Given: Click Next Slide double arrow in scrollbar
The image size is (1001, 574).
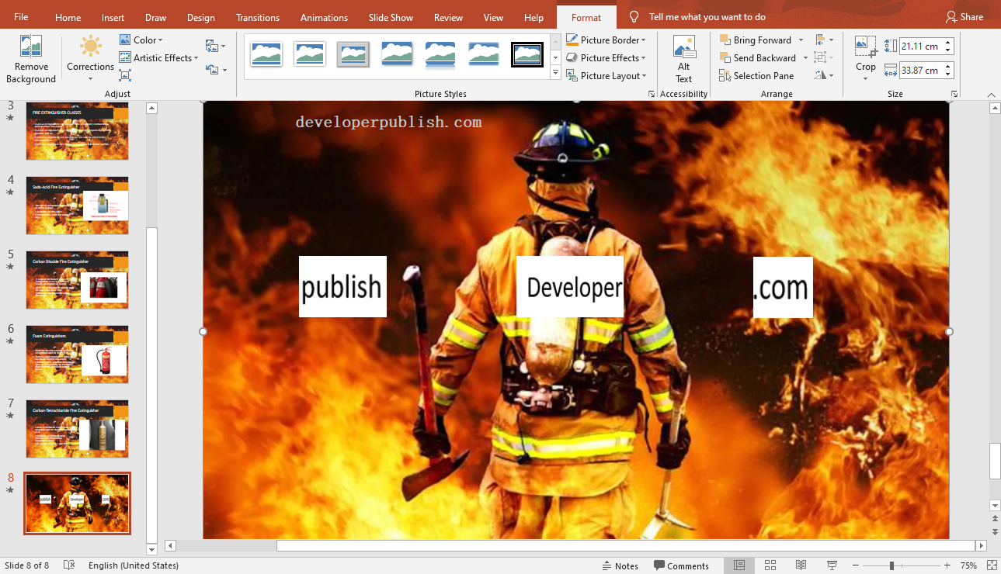Looking at the screenshot, I should pyautogui.click(x=995, y=531).
